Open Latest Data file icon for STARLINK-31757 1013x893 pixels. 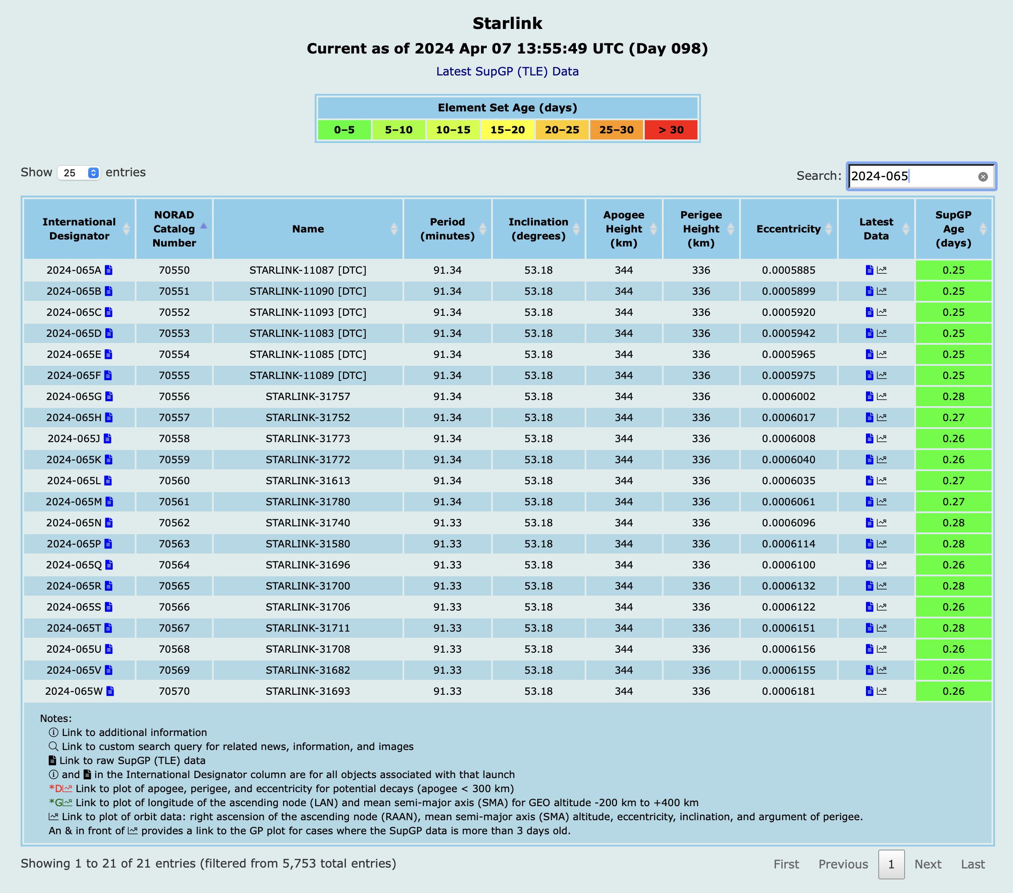(869, 396)
